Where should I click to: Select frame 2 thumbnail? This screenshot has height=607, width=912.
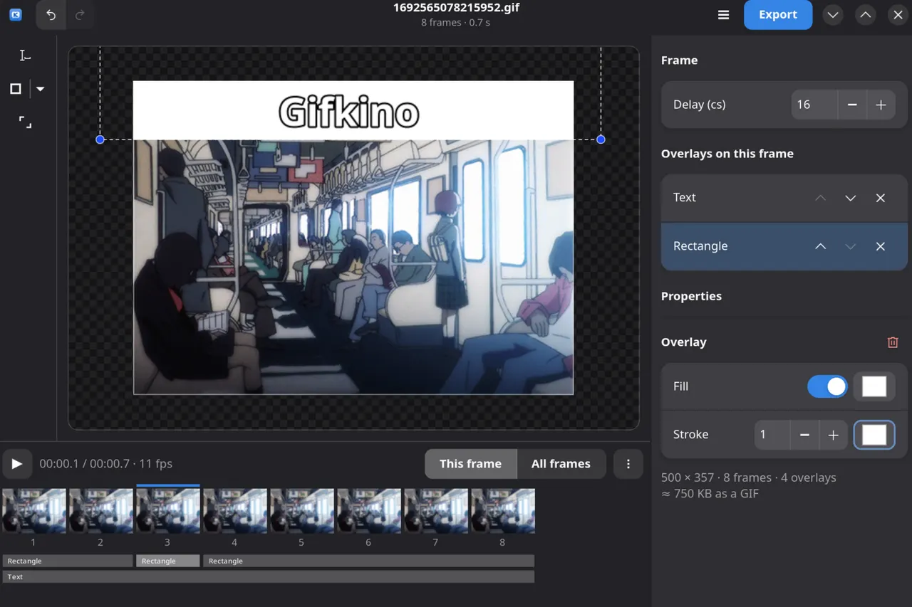(100, 510)
